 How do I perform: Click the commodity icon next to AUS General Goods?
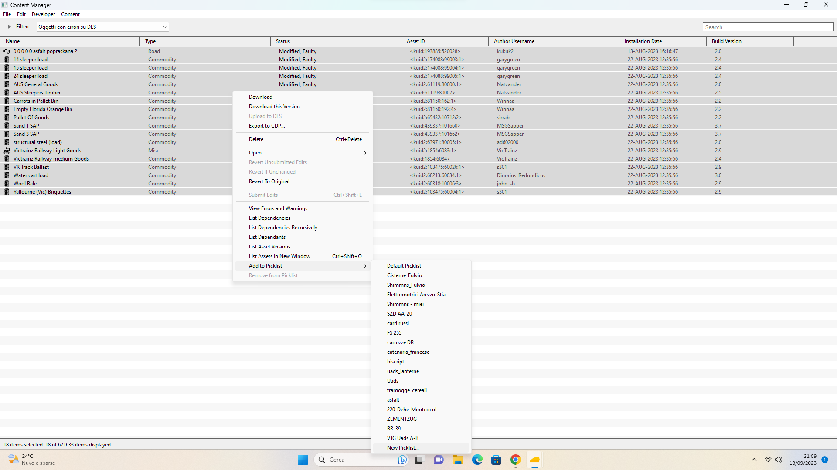(7, 84)
